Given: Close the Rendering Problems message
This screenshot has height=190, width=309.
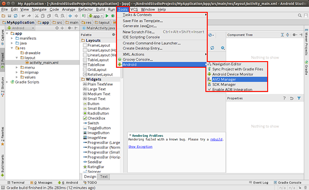Looking at the screenshot, I should 130,135.
